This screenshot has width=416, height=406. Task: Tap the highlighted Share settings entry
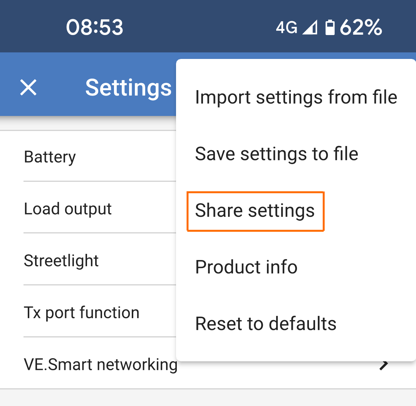[255, 211]
